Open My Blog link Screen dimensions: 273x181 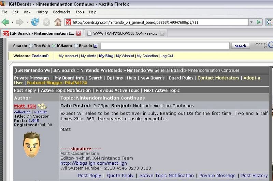click(106, 56)
